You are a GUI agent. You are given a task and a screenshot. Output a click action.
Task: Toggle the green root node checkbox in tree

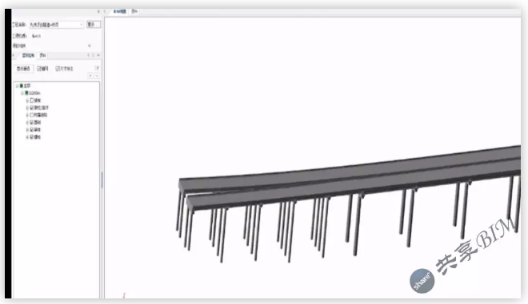(x=22, y=86)
